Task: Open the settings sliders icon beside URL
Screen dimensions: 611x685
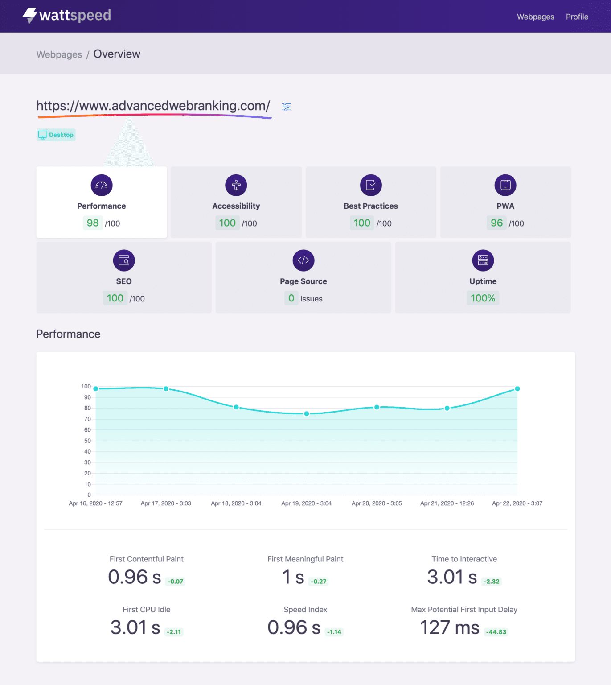Action: pyautogui.click(x=286, y=107)
